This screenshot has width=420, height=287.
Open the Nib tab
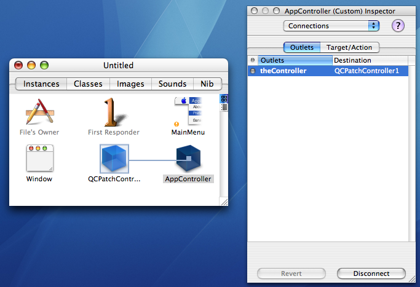coord(207,84)
